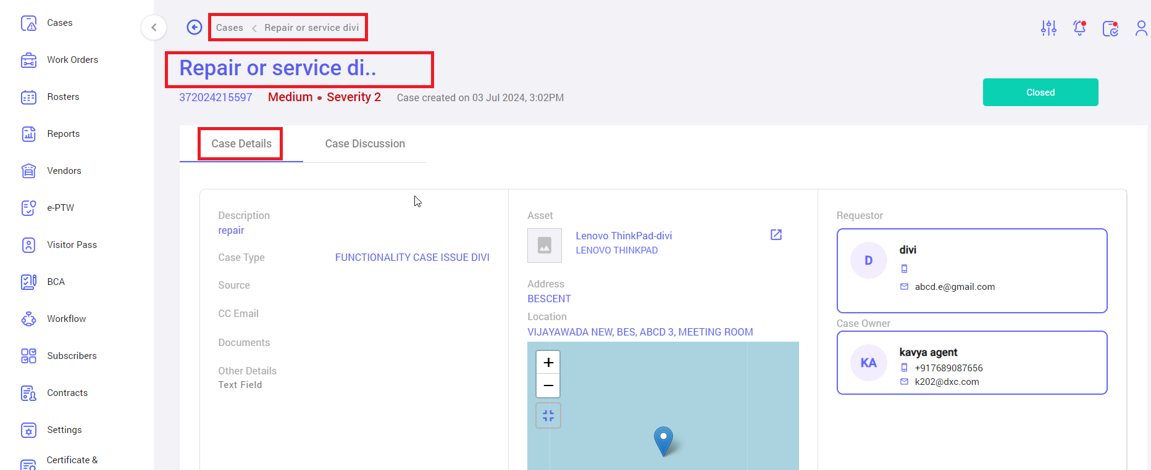1151x470 pixels.
Task: Select Rosters menu label
Action: click(x=63, y=97)
